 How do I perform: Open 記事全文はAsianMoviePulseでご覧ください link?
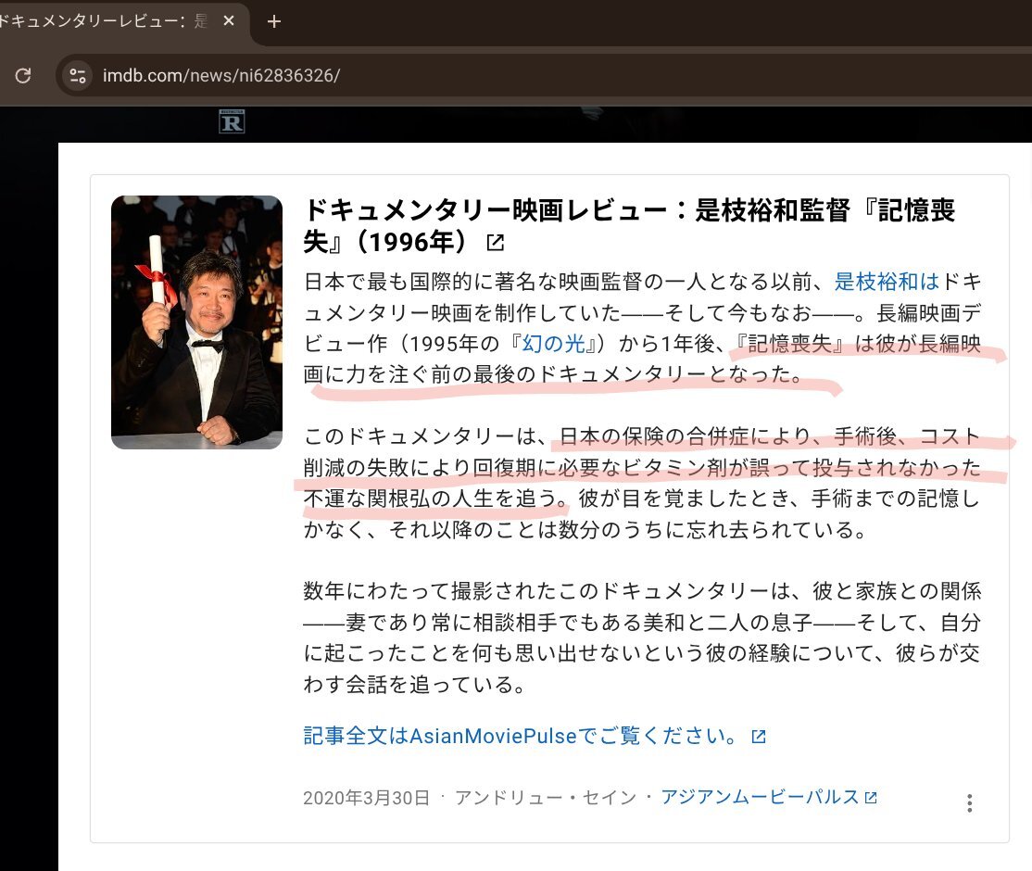522,737
